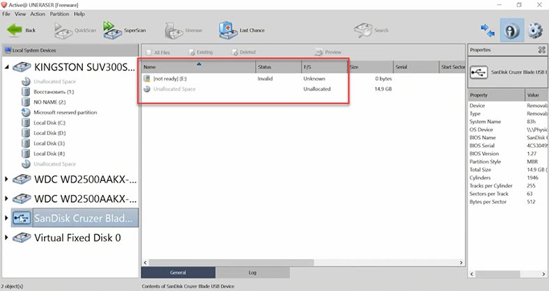Viewport: 549px width, 291px height.
Task: Open the View menu
Action: point(20,14)
